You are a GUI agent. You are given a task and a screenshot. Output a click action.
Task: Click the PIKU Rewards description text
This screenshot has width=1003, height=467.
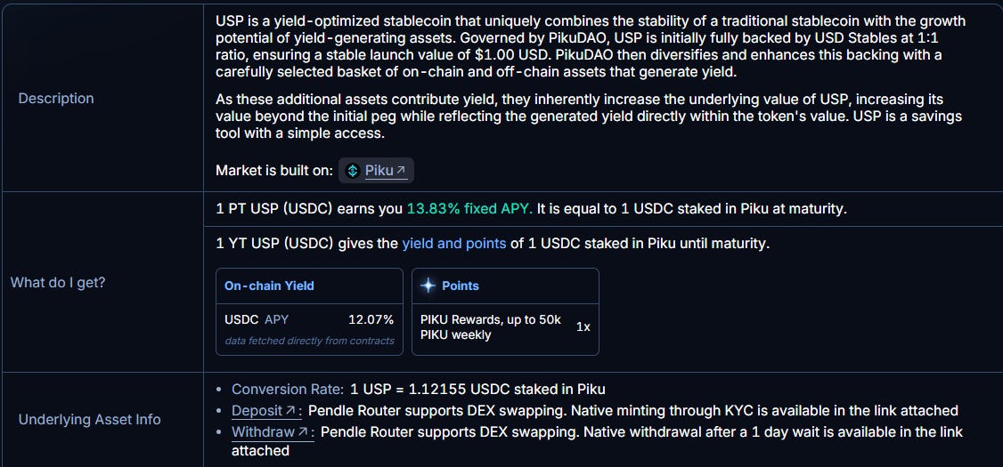(x=491, y=327)
